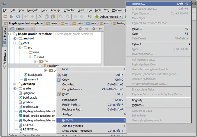Click the Paste clipboard toolbar icon

(x=53, y=17)
